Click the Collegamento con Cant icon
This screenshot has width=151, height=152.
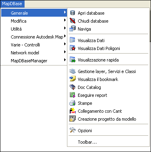[73, 111]
